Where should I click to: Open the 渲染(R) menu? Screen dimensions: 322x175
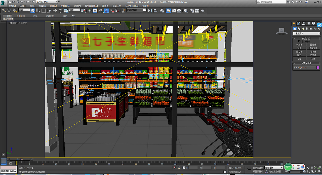click(105, 6)
